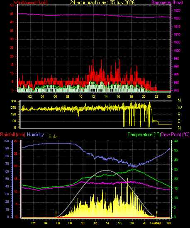Select the 990 barometer axis value
190x228 pixels.
[x=176, y=66]
